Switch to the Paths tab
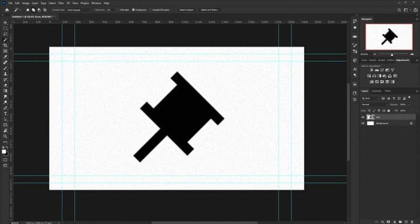Screen dimensions: 420x224 pyautogui.click(x=388, y=91)
